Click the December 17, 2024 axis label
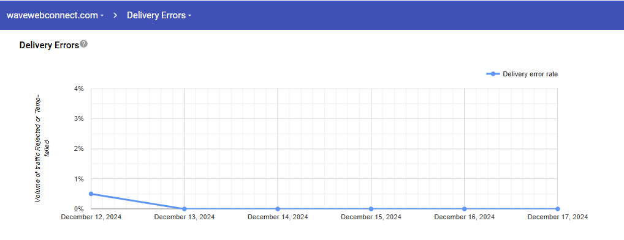Image resolution: width=624 pixels, height=240 pixels. coord(558,217)
